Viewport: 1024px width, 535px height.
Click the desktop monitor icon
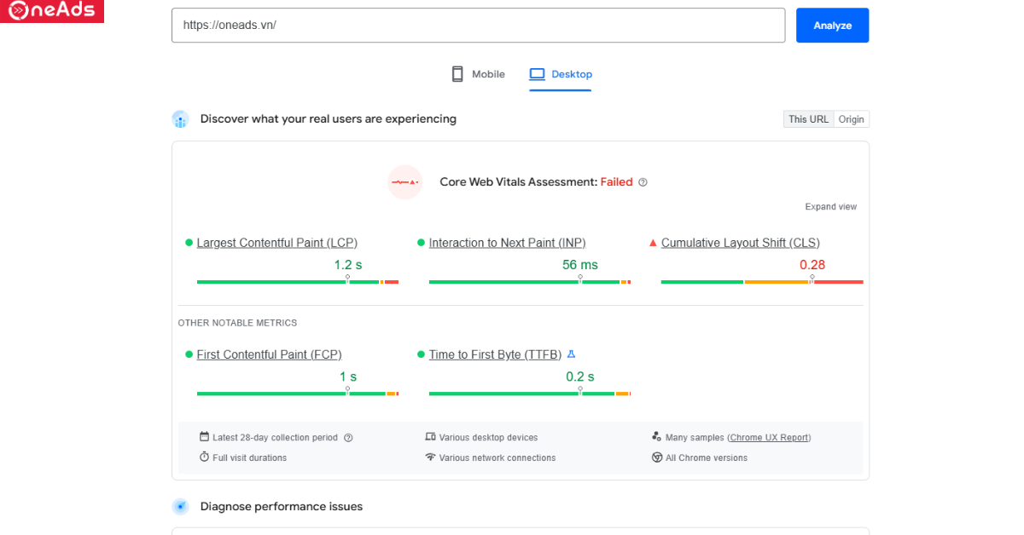coord(537,74)
